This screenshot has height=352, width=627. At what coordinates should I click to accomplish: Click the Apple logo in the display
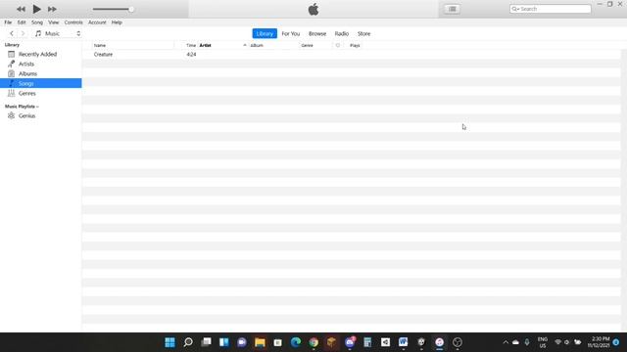point(313,9)
